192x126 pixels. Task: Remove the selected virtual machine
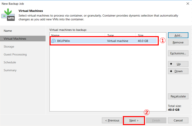click(178, 43)
